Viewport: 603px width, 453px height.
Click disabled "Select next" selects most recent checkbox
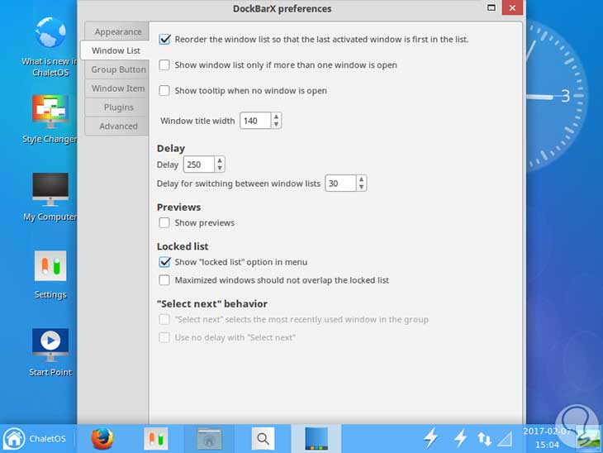click(164, 319)
